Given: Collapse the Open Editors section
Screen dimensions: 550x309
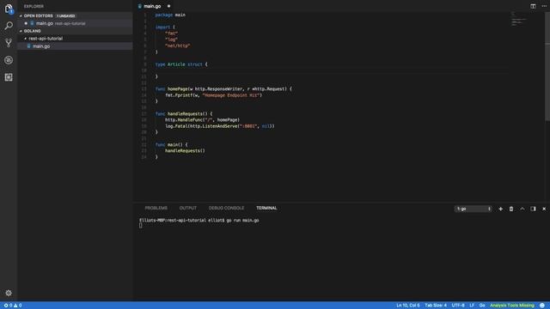Looking at the screenshot, I should coord(21,15).
